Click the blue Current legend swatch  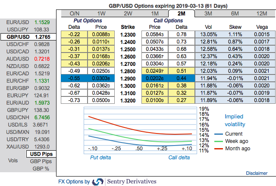[219, 134]
